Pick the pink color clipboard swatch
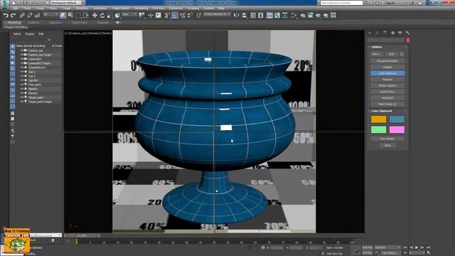 point(397,129)
